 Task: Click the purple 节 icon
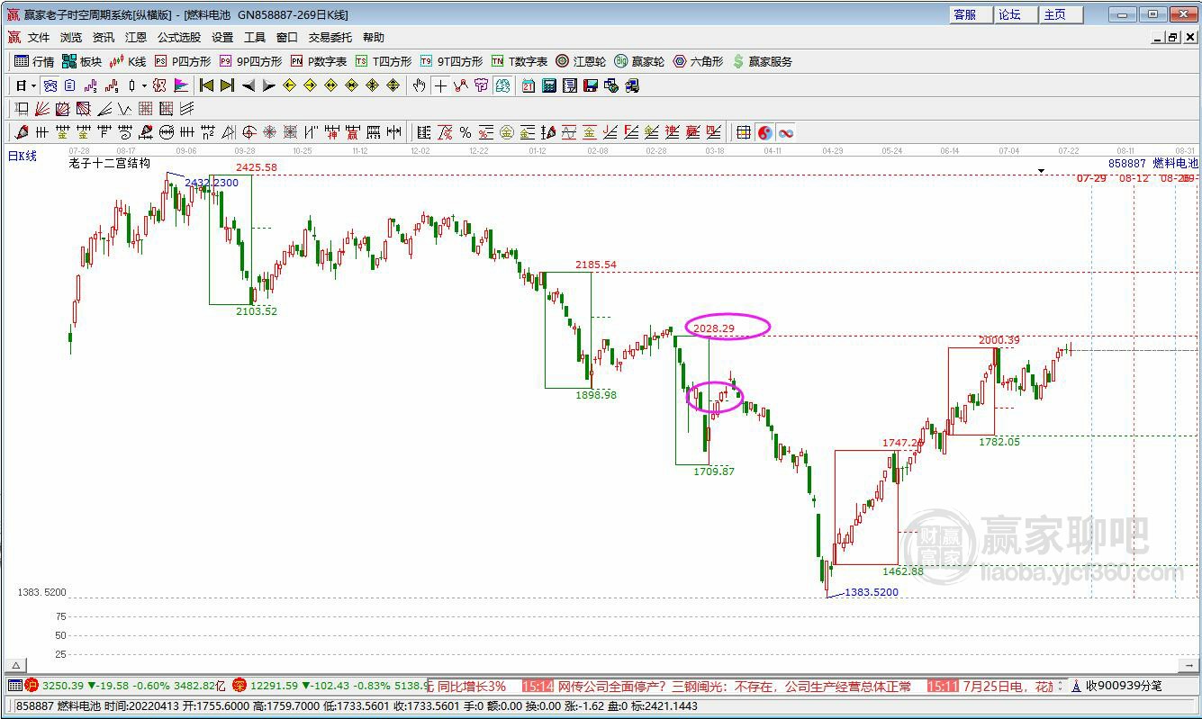point(481,85)
